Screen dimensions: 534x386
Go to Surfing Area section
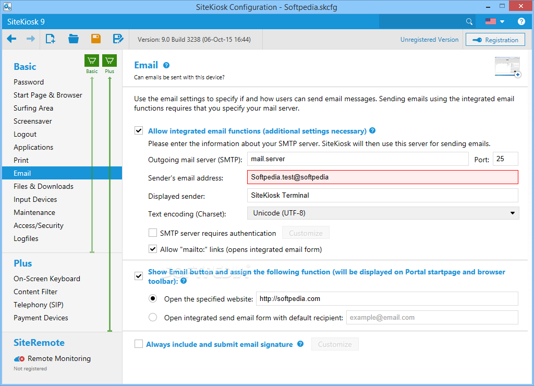tap(33, 108)
